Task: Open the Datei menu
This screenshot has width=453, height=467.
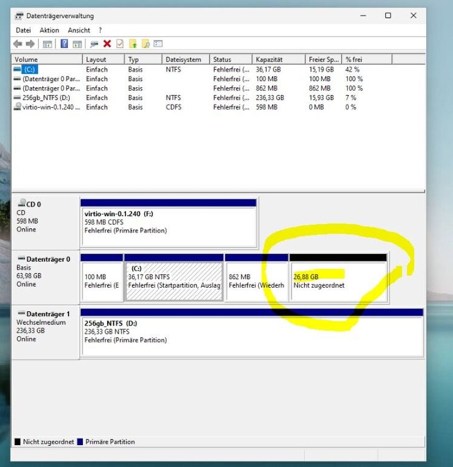Action: pyautogui.click(x=23, y=31)
